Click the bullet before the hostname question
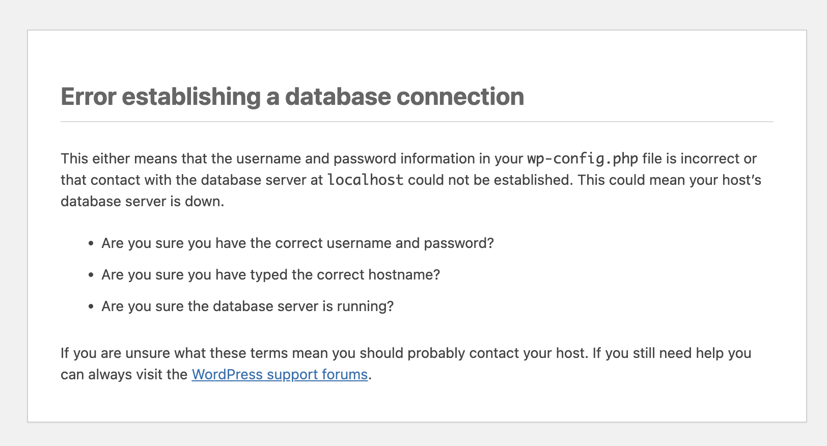The height and width of the screenshot is (446, 827). point(91,275)
